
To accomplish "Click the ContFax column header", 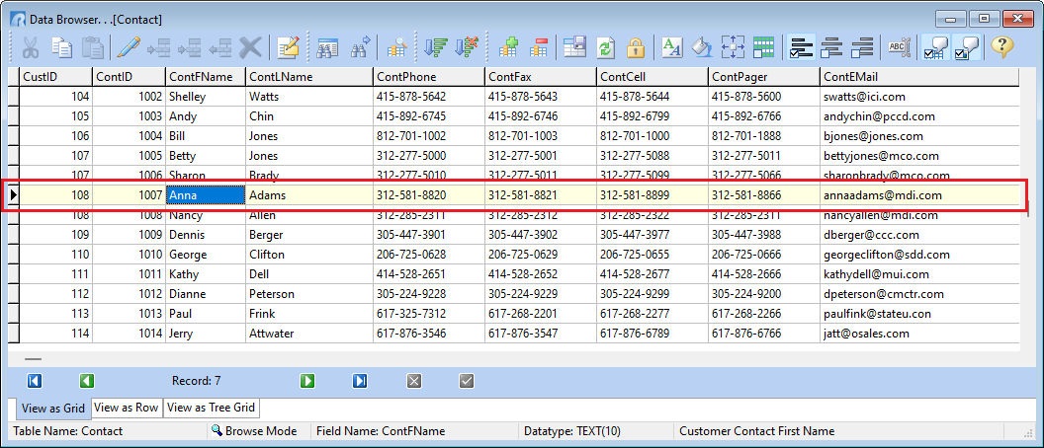I will (541, 76).
